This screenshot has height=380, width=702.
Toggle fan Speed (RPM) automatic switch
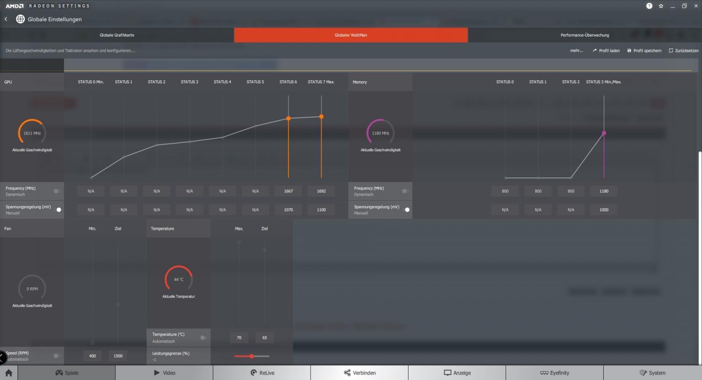(x=57, y=356)
